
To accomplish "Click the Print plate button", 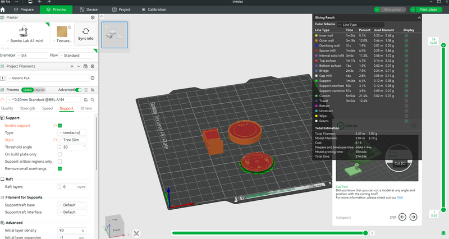I will click(x=428, y=10).
